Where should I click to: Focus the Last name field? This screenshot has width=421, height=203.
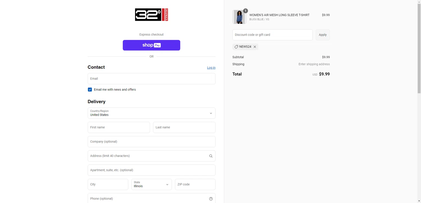coord(184,127)
